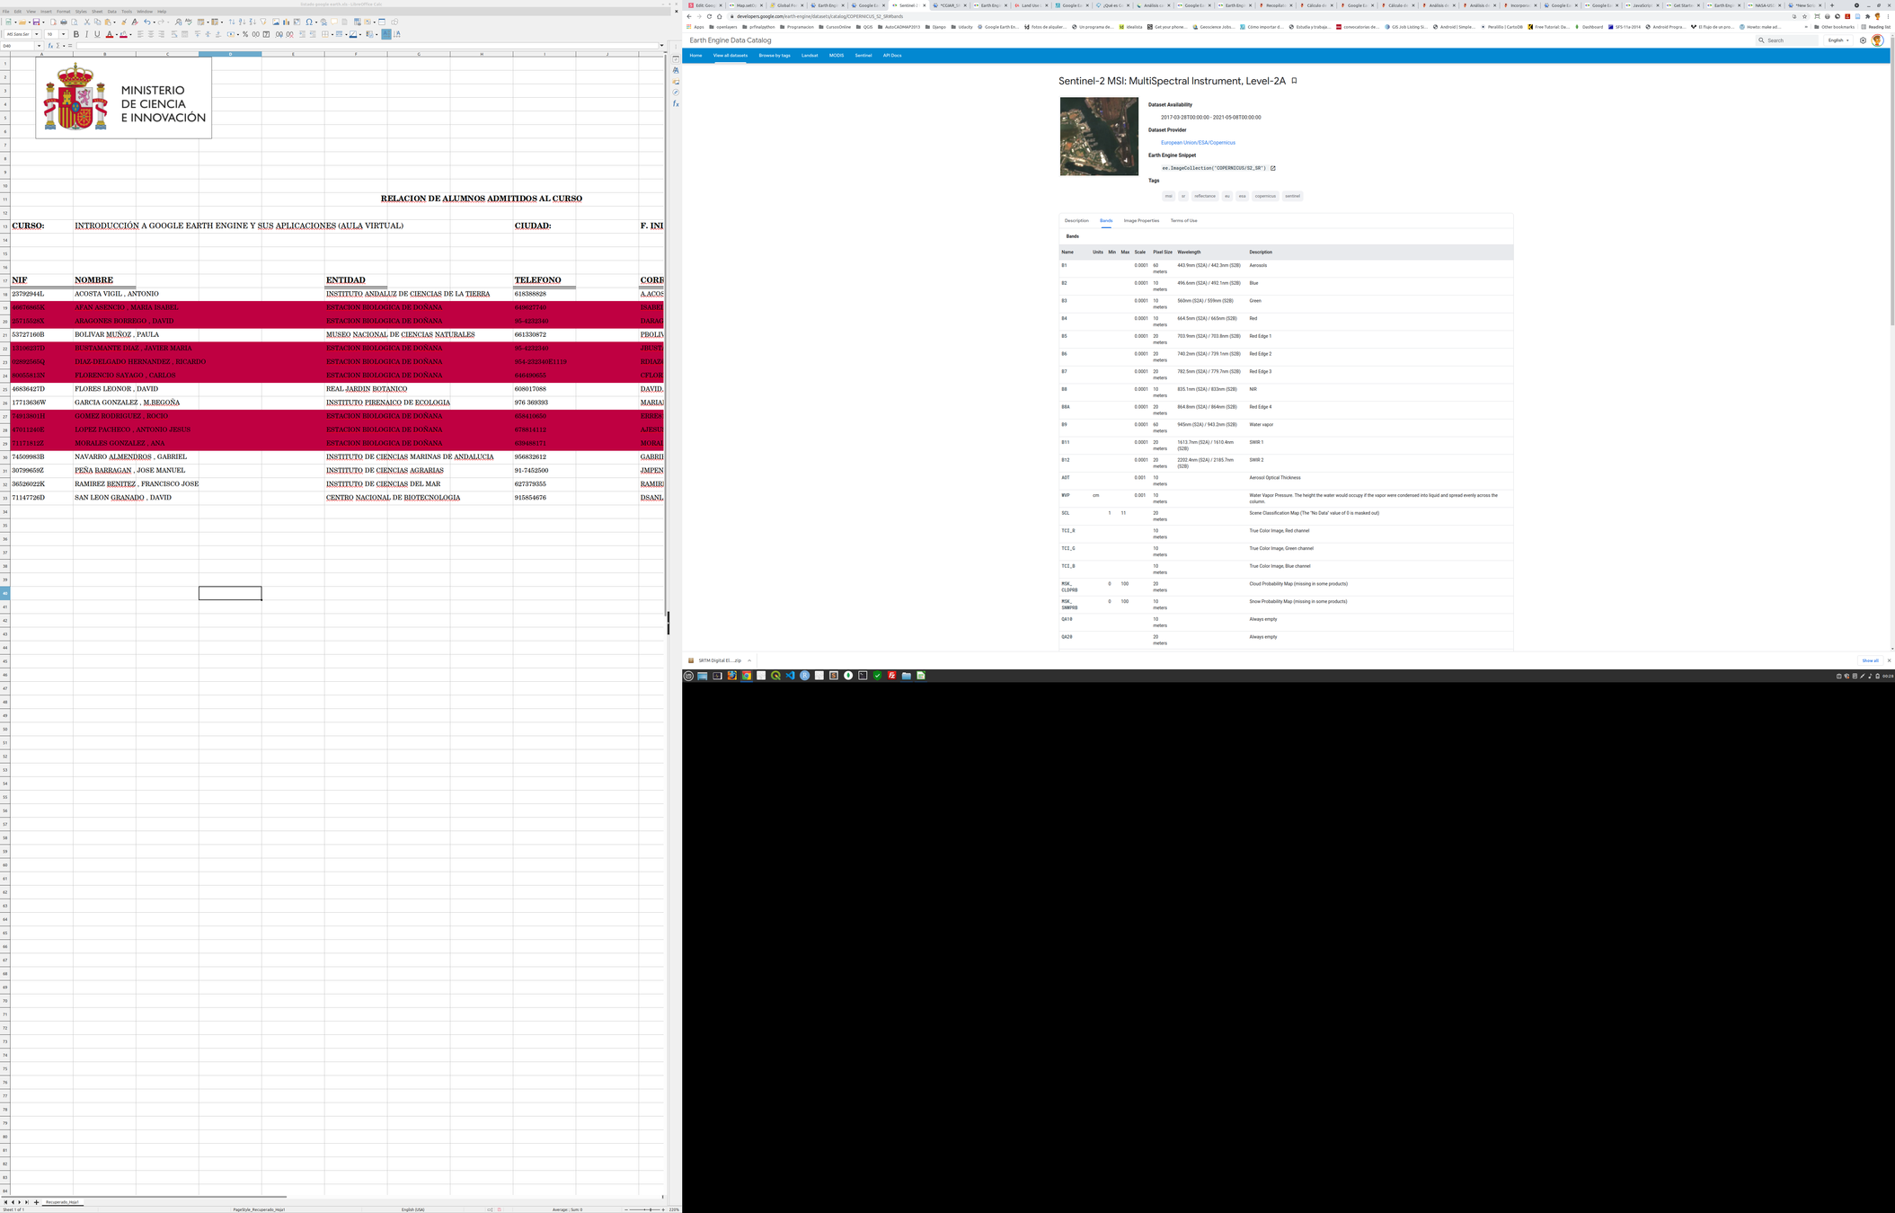The width and height of the screenshot is (1895, 1213).
Task: Toggle italic formatting in Calc toolbar
Action: coord(87,34)
